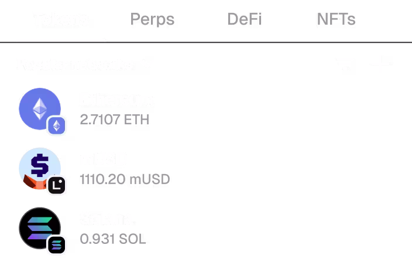Select the faded Ethereum token name

[x=117, y=100]
